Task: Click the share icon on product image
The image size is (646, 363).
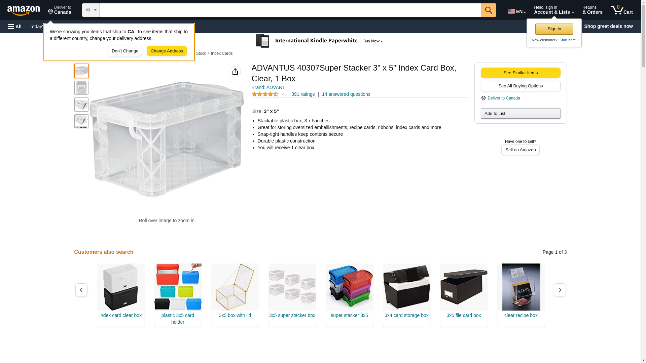Action: pos(235,72)
